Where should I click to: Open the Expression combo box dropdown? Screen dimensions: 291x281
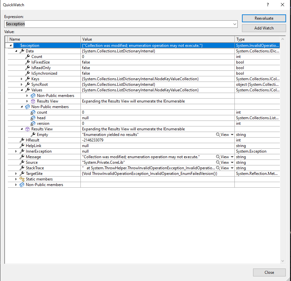coord(235,24)
